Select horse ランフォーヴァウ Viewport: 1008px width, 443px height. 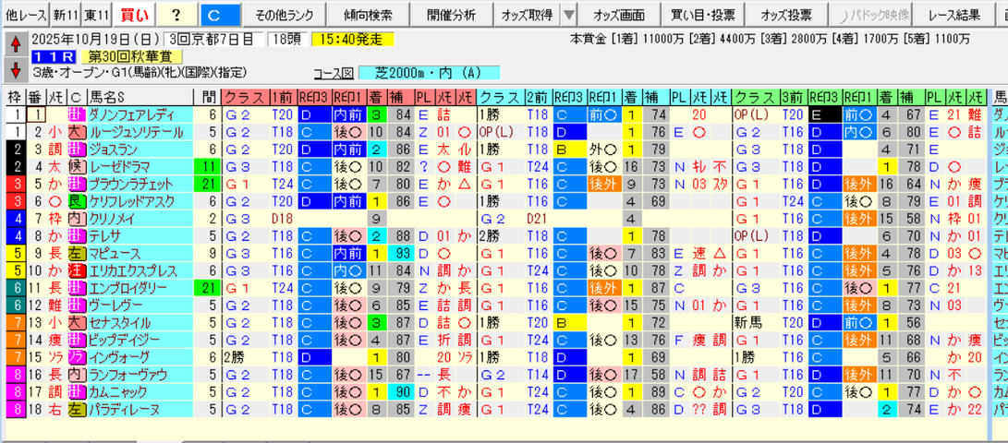(140, 375)
